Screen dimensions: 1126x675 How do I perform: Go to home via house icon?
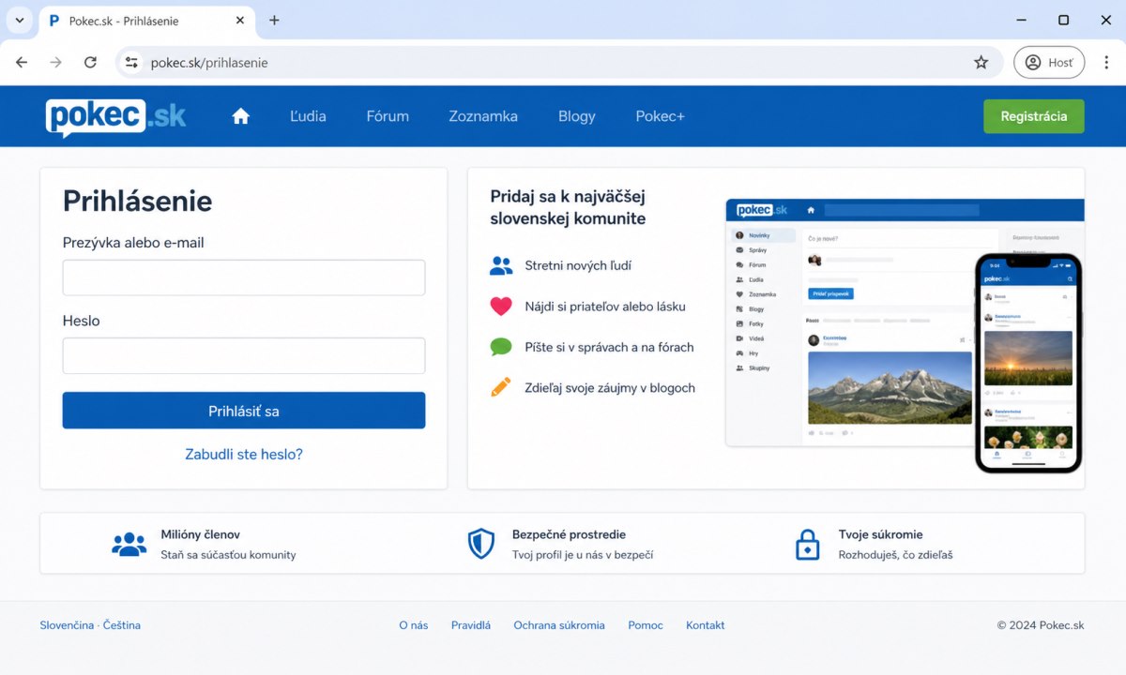click(241, 116)
